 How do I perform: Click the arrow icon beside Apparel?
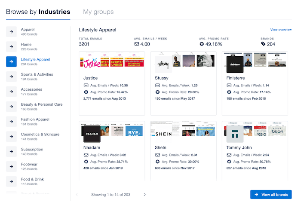(11, 31)
